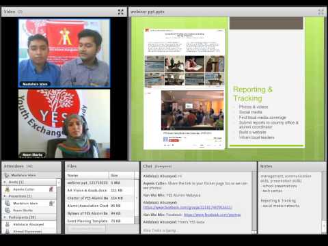This screenshot has height=246, width=328.
Task: Click the Reporting & Tracking slide heading
Action: click(x=253, y=94)
